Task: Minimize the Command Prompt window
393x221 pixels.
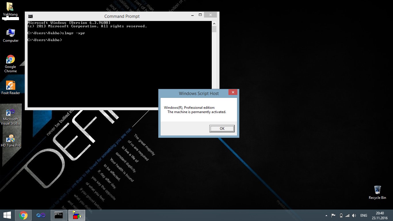Action: [x=192, y=15]
